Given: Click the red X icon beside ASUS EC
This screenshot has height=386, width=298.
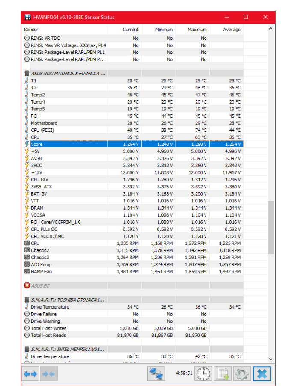Looking at the screenshot, I should [x=27, y=285].
